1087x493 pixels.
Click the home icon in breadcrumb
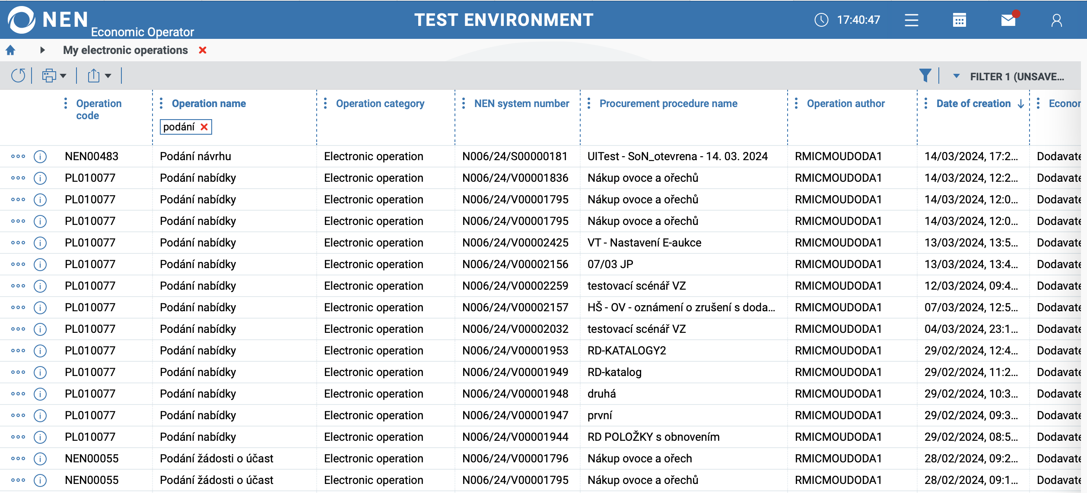(11, 51)
